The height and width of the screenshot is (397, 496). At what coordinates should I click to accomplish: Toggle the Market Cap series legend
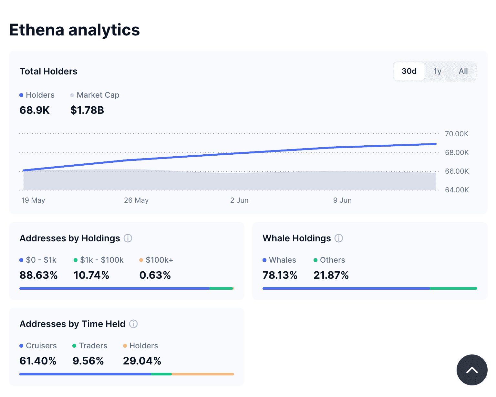tap(95, 95)
